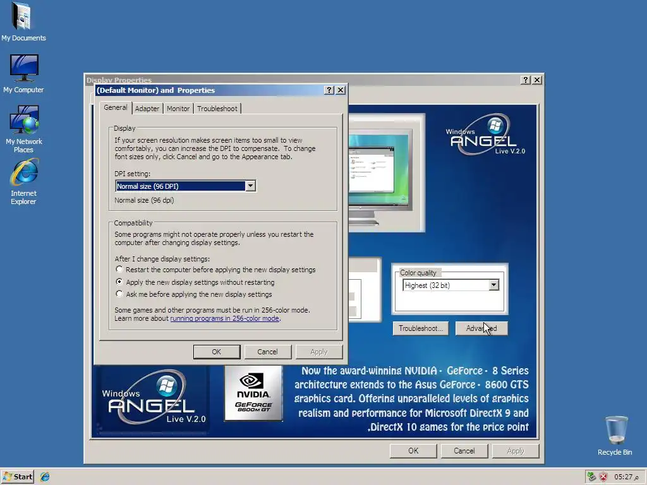
Task: Select the Internet Explorer desktop icon
Action: (x=23, y=182)
